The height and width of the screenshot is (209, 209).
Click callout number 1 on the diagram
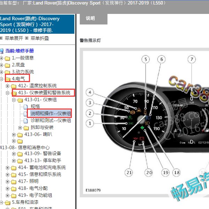click(90, 123)
